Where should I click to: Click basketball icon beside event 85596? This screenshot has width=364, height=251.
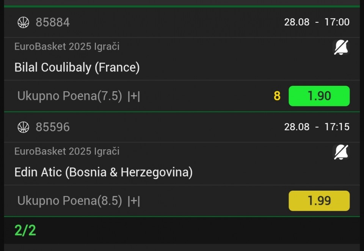[24, 127]
